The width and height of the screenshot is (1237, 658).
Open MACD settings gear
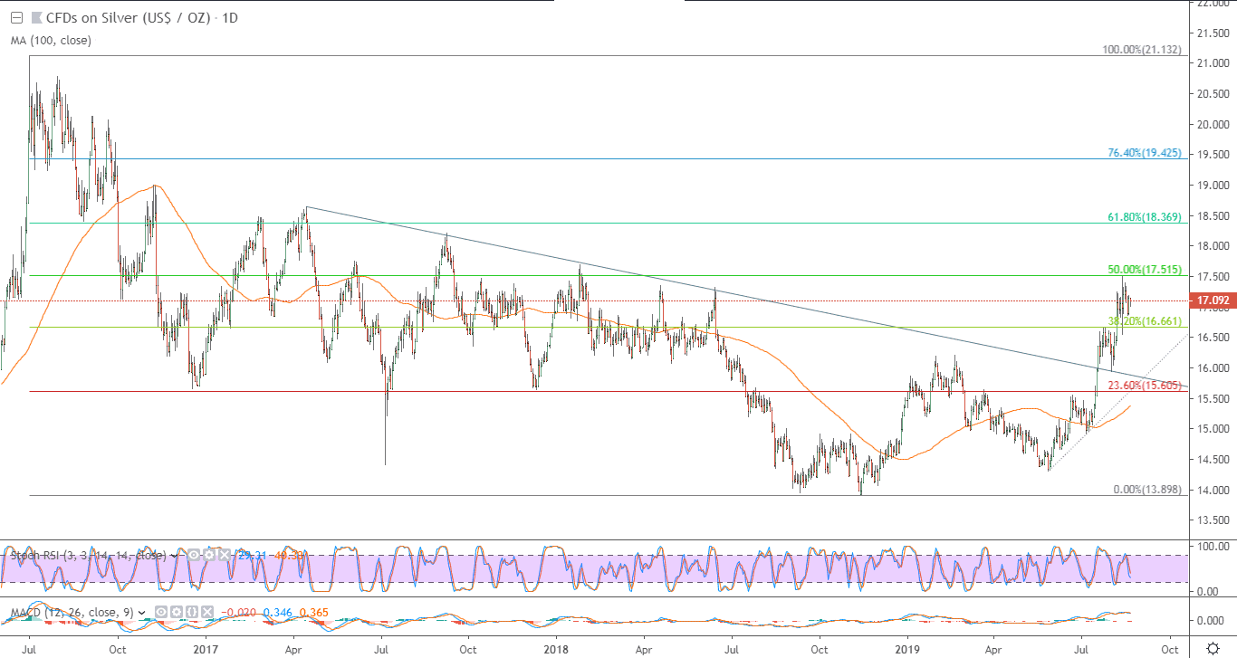[x=177, y=613]
